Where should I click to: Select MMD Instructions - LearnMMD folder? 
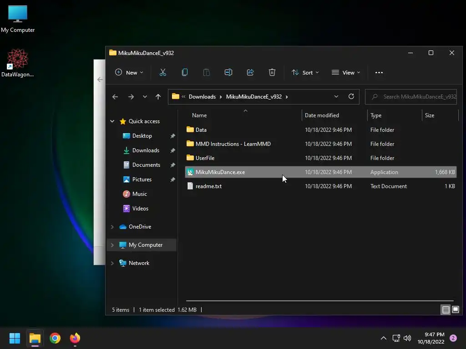(x=321, y=144)
